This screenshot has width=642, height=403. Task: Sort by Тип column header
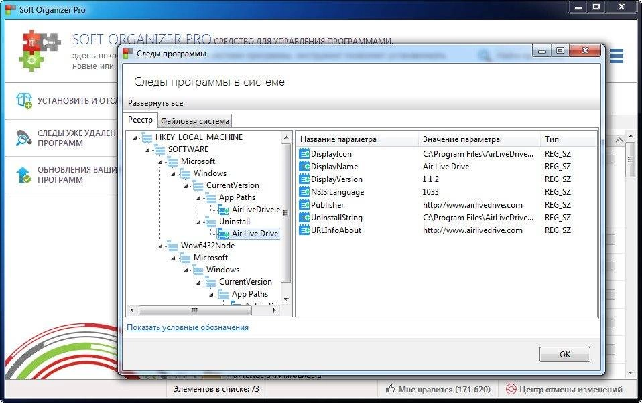[x=568, y=139]
